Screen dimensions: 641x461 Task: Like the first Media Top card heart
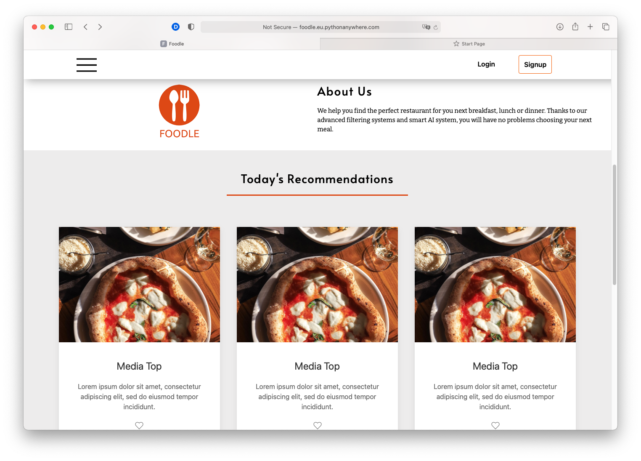pyautogui.click(x=139, y=425)
